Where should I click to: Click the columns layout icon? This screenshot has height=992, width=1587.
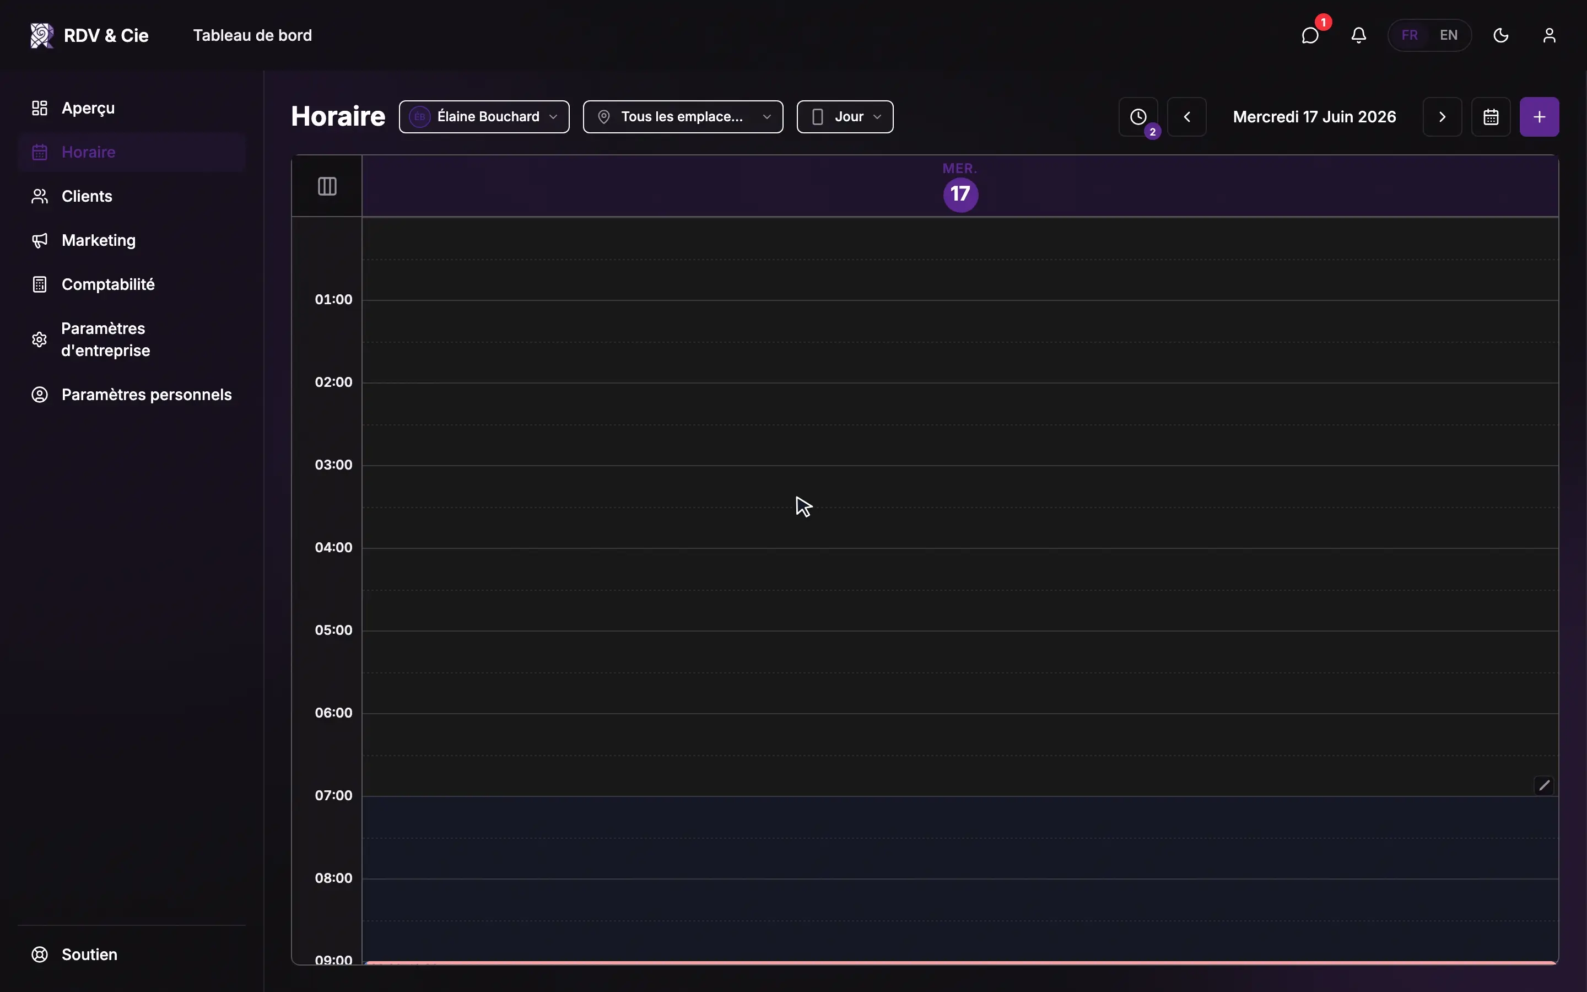point(327,186)
